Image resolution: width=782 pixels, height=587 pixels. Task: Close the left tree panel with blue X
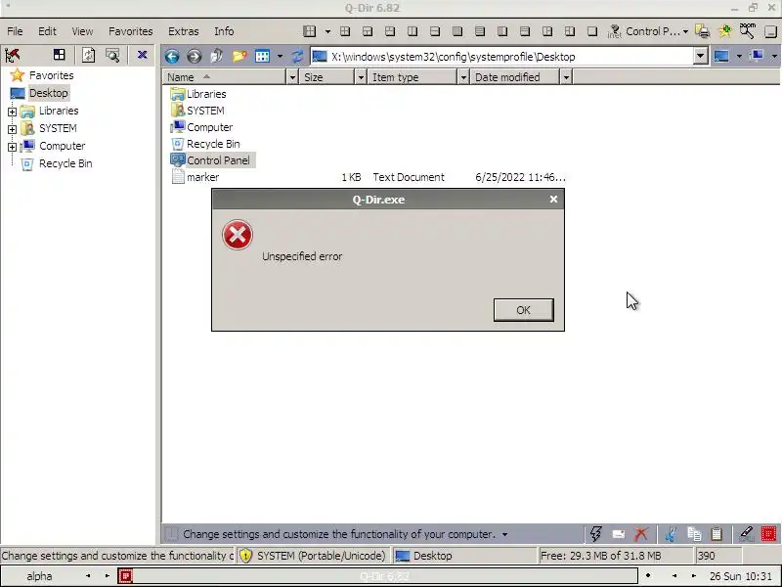(142, 55)
